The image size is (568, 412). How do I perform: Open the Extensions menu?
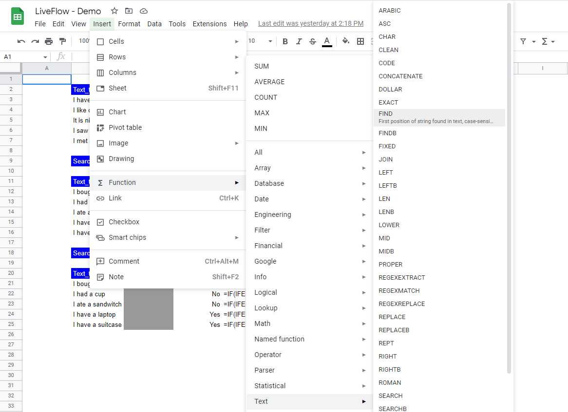[210, 24]
